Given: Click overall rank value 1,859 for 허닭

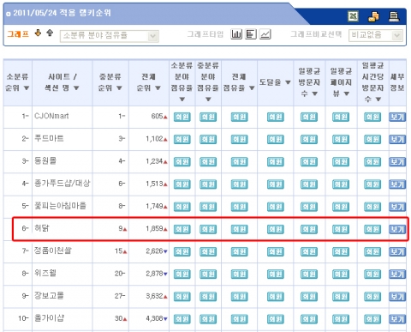Looking at the screenshot, I should [154, 228].
